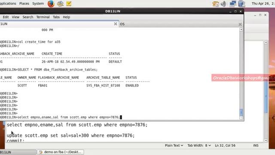Click SYS_FBA_HIST_87108 in terminal output
The image size is (275, 155).
(x=103, y=86)
